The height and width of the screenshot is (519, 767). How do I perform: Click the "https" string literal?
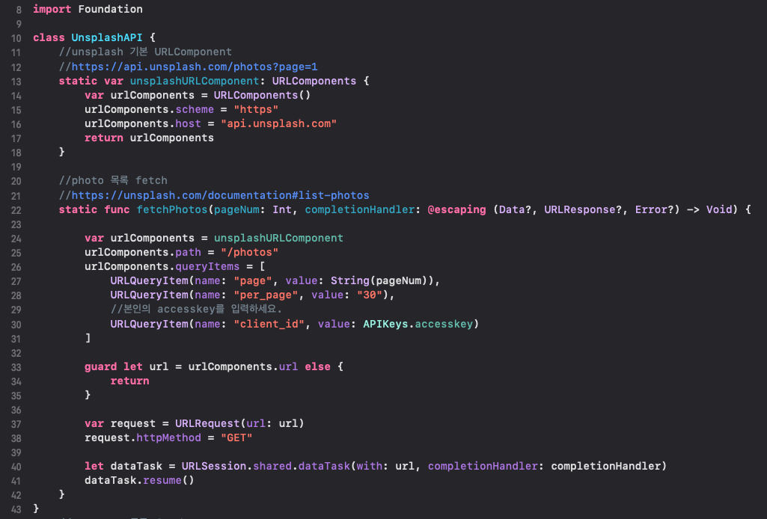click(x=256, y=109)
